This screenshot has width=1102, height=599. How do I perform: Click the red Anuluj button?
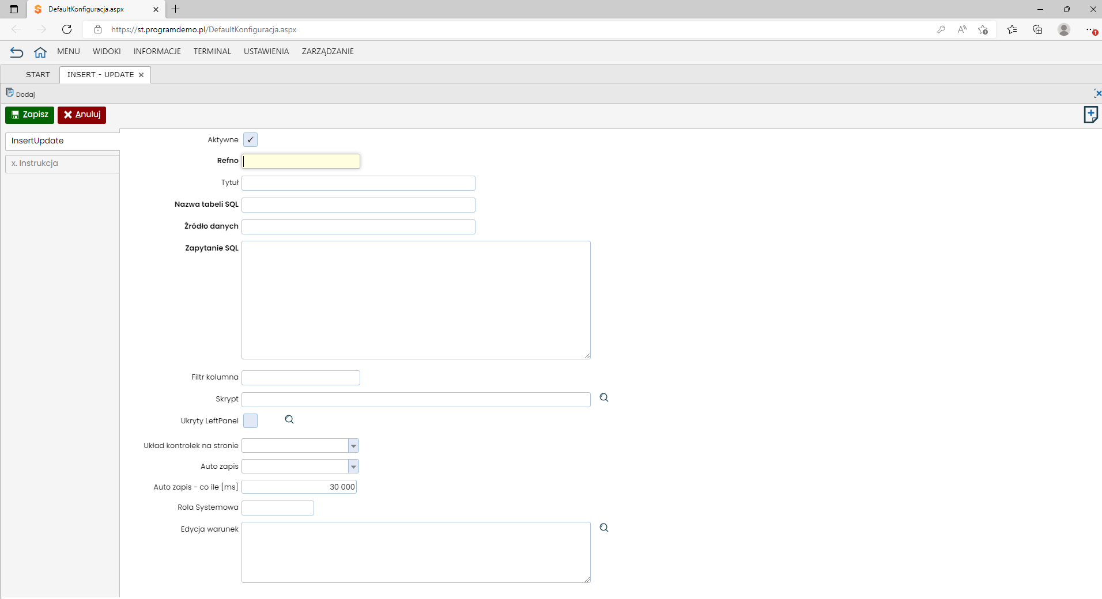[82, 115]
